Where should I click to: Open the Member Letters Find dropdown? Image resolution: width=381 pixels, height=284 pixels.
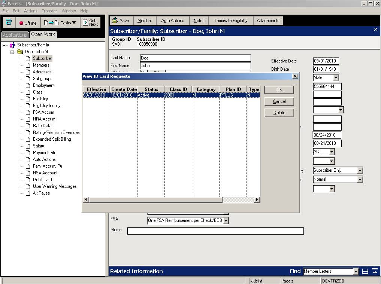tap(356, 272)
